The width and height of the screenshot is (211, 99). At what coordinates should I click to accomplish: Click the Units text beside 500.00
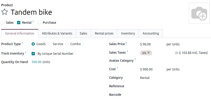click(46, 62)
